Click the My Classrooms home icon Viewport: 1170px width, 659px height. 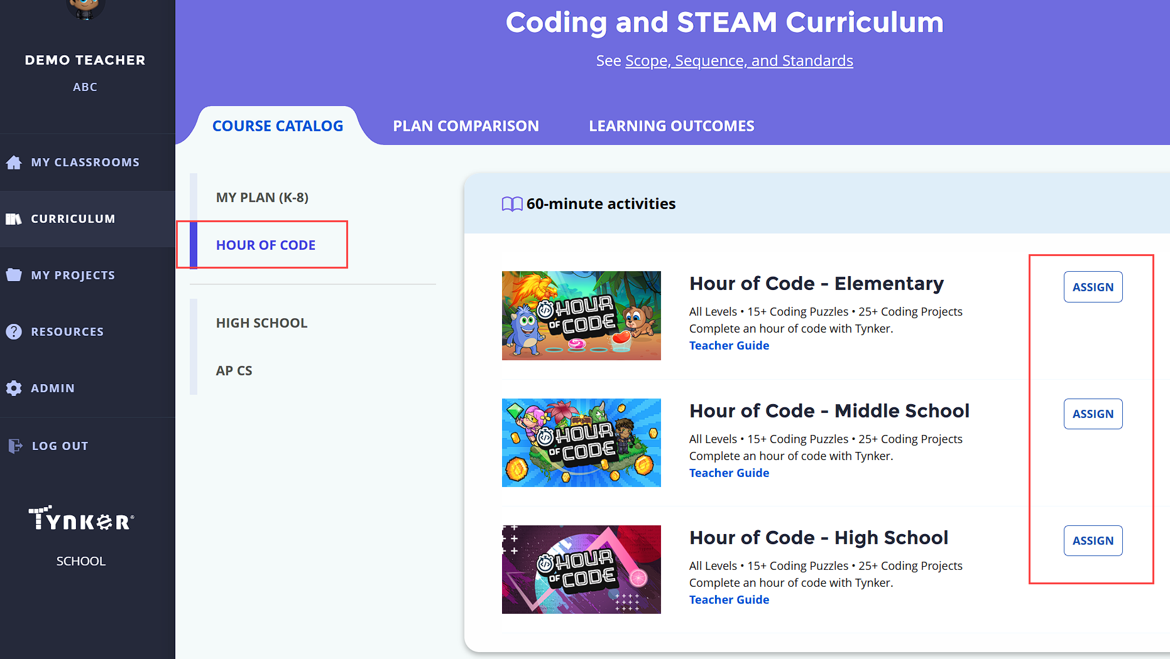click(14, 163)
